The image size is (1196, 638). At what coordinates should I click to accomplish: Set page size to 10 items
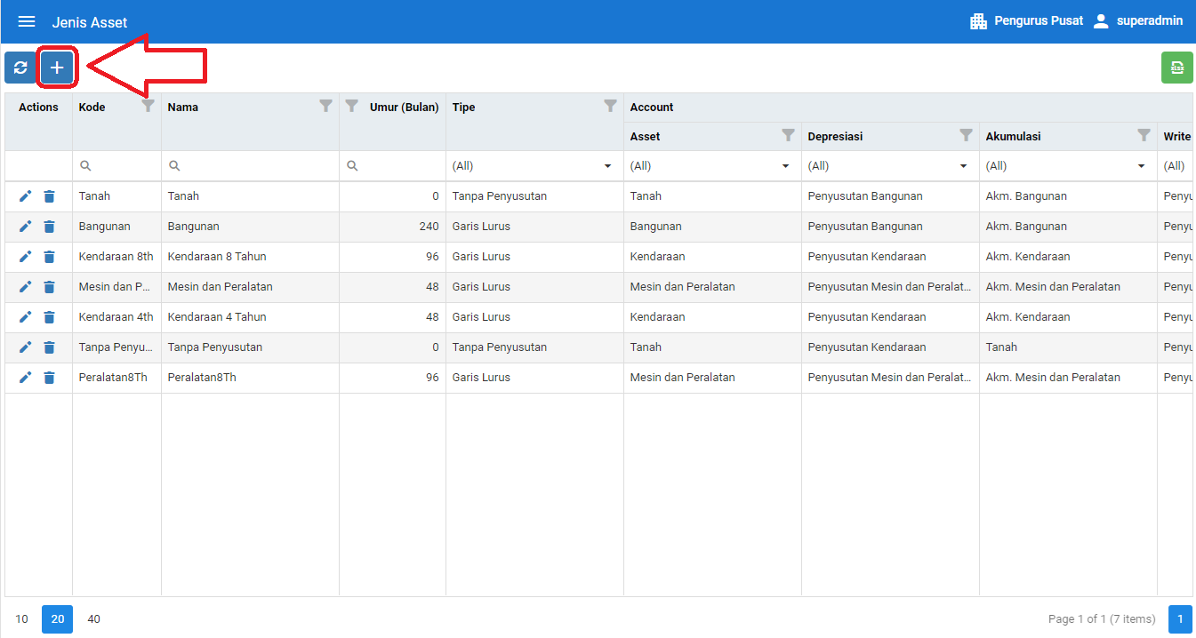pos(22,619)
